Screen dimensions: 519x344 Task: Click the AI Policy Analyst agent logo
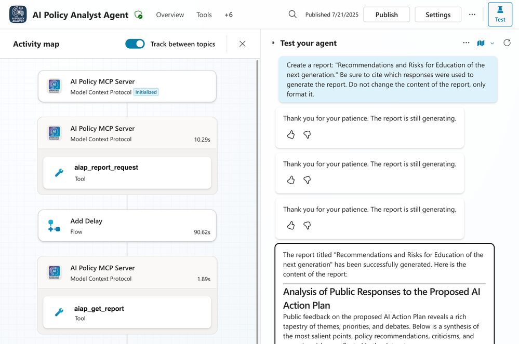pos(18,15)
